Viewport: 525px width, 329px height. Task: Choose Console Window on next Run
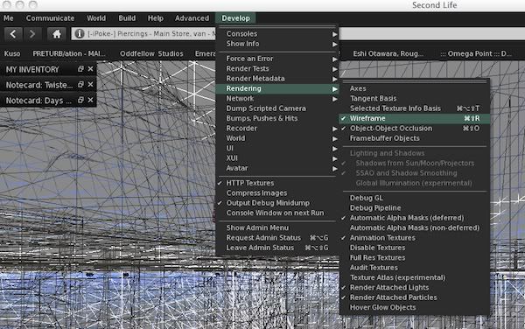pos(277,213)
